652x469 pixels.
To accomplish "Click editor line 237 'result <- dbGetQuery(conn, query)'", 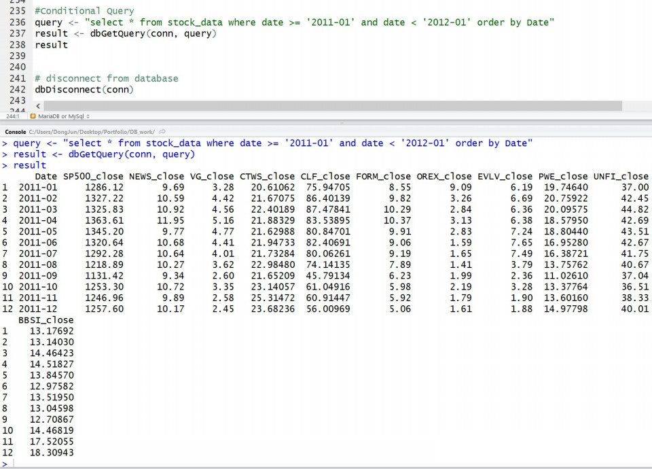I will click(126, 33).
